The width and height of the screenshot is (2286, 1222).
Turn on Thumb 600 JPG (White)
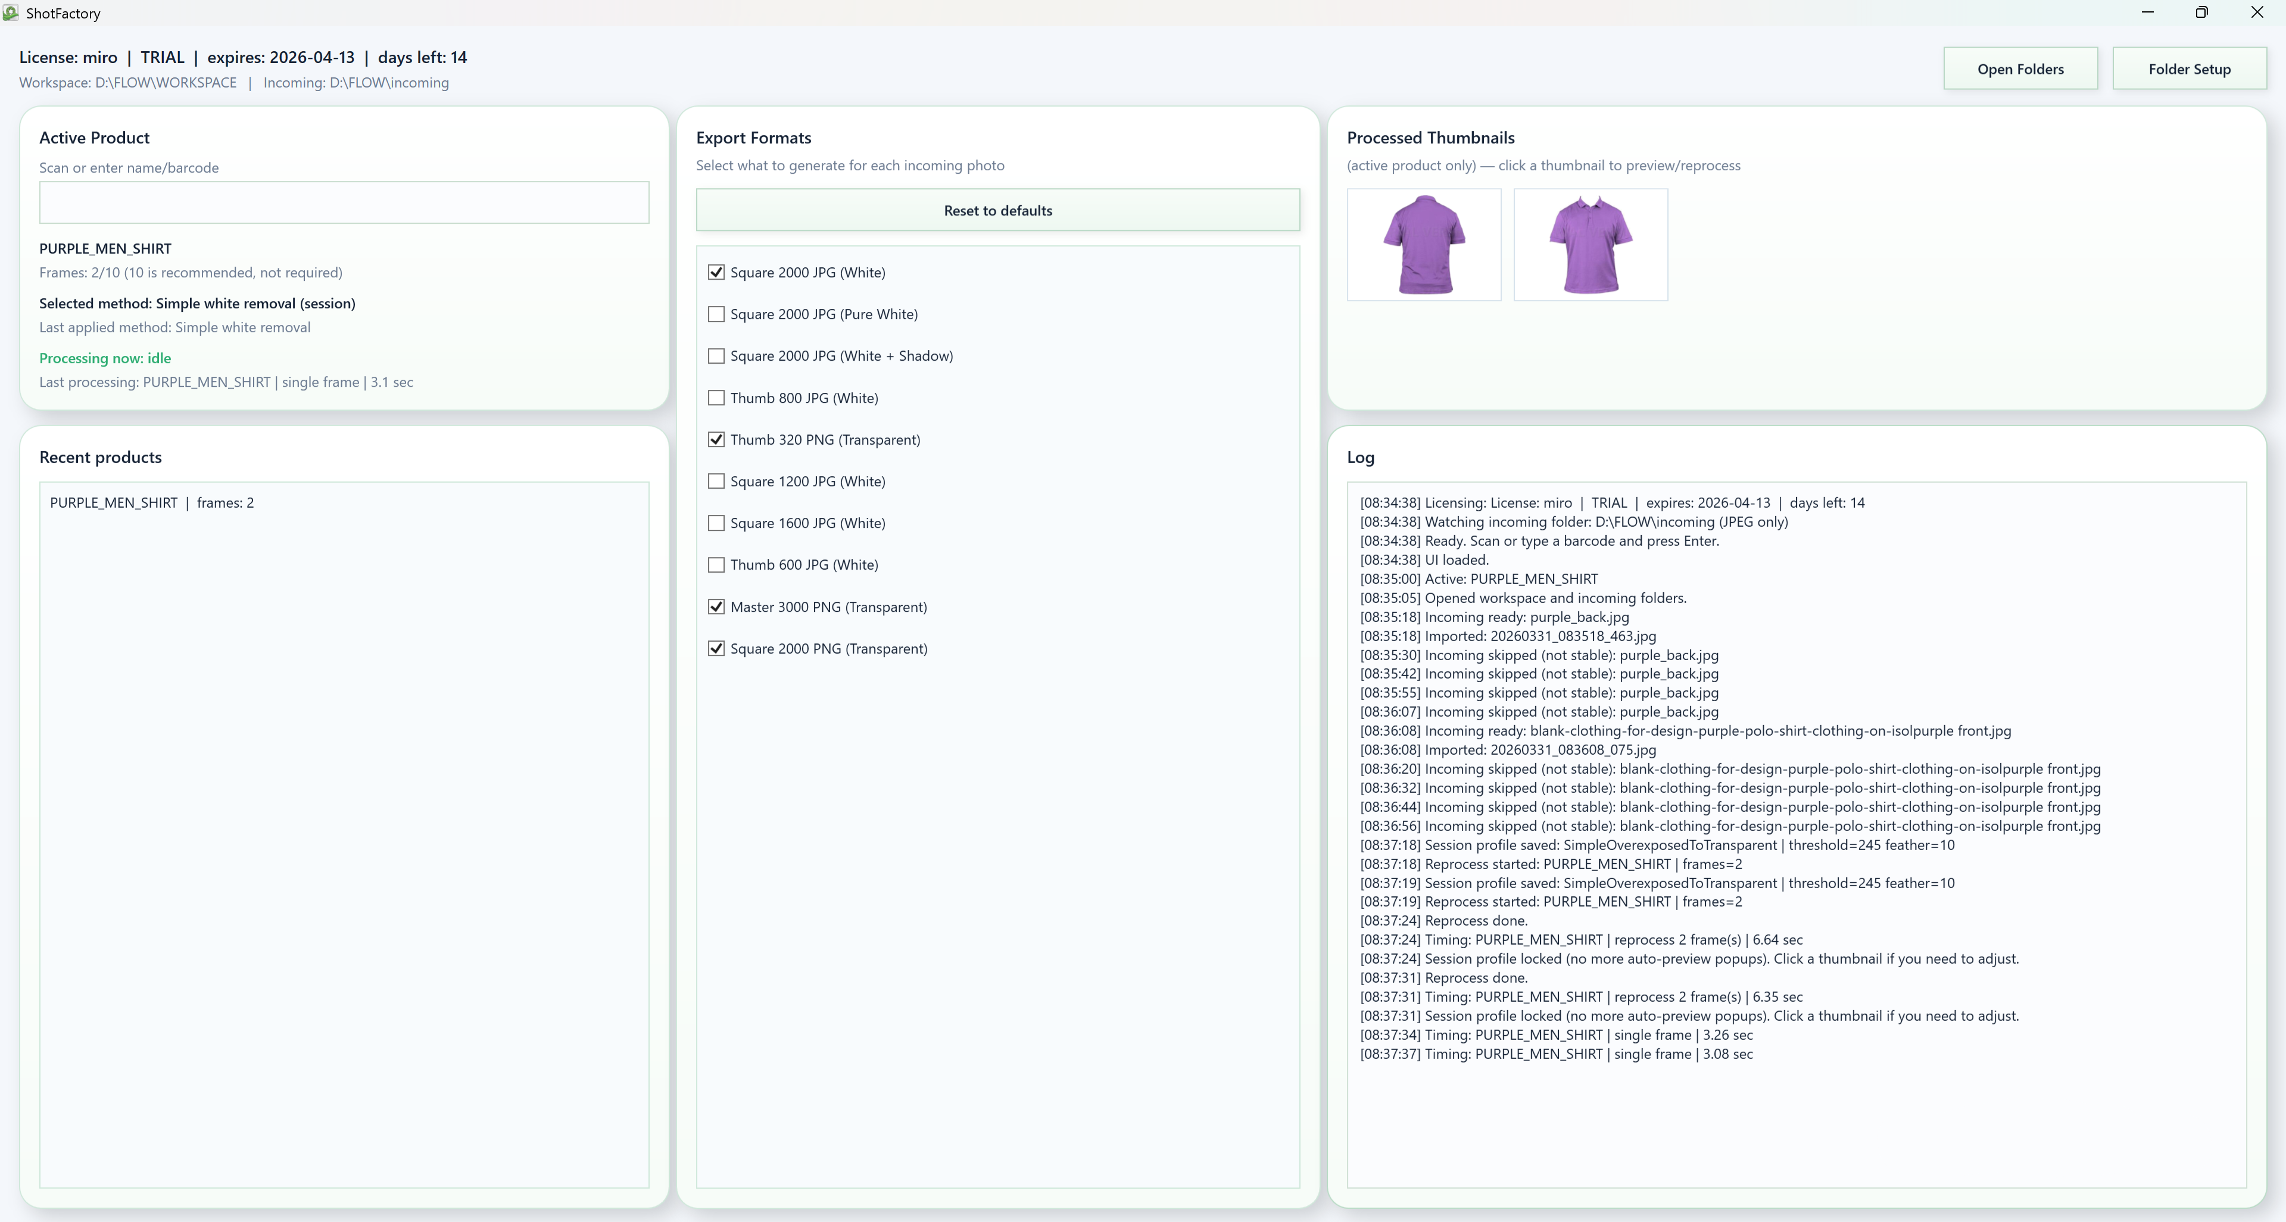click(716, 565)
